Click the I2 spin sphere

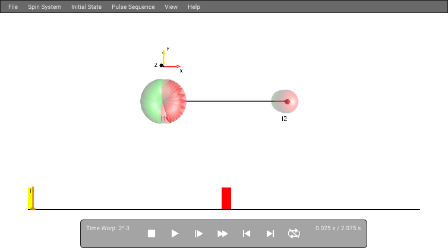285,101
